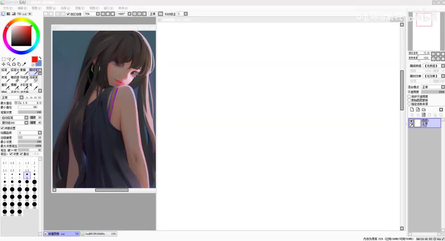The image size is (445, 241).
Task: Select the zoom magnifier tool
Action: coord(9,64)
